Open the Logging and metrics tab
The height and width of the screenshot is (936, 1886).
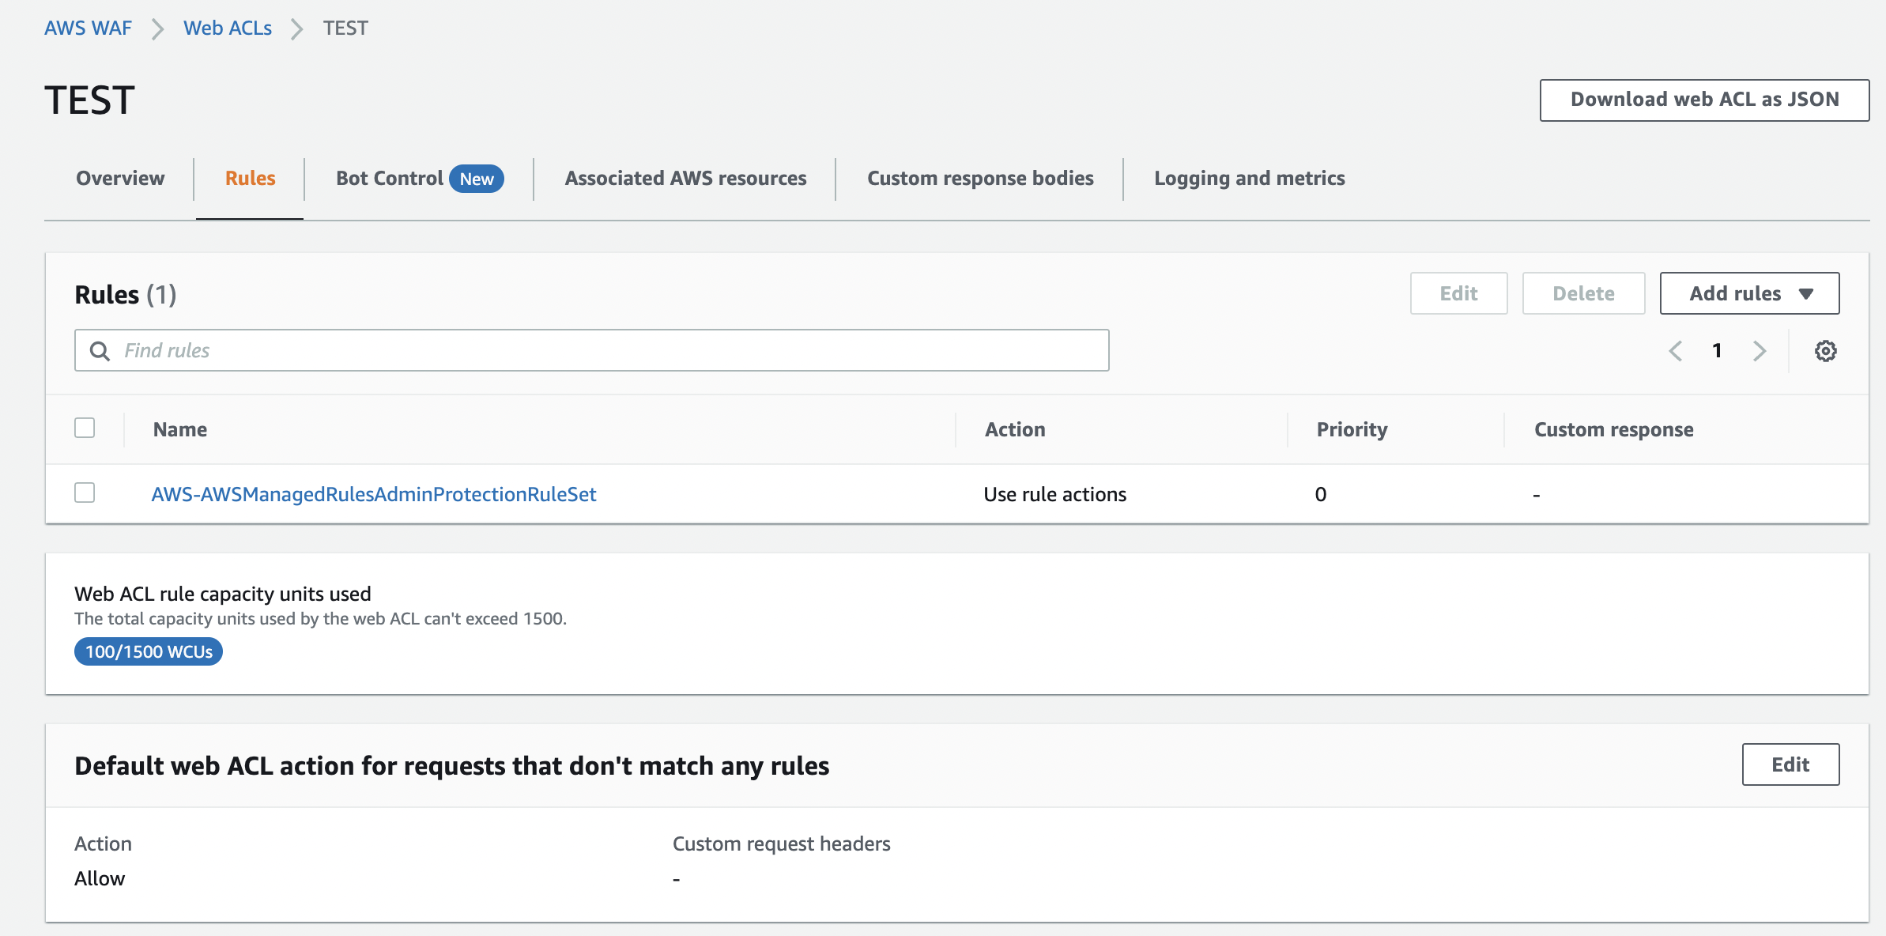click(1249, 178)
